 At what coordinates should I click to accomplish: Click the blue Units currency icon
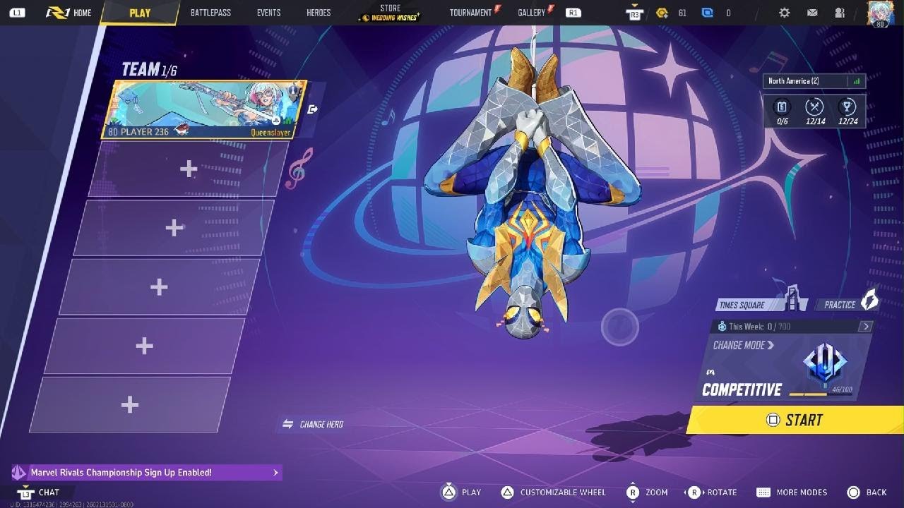707,13
